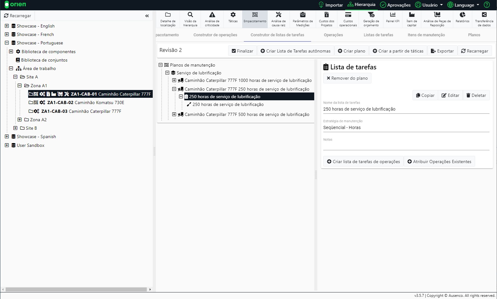497x299 pixels.
Task: Expand Site B node
Action: point(15,128)
